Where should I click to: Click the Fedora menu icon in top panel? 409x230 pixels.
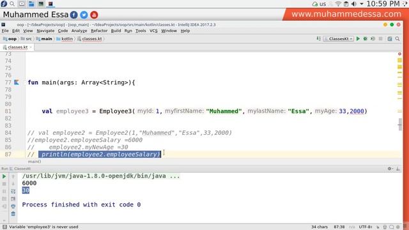coord(4,4)
